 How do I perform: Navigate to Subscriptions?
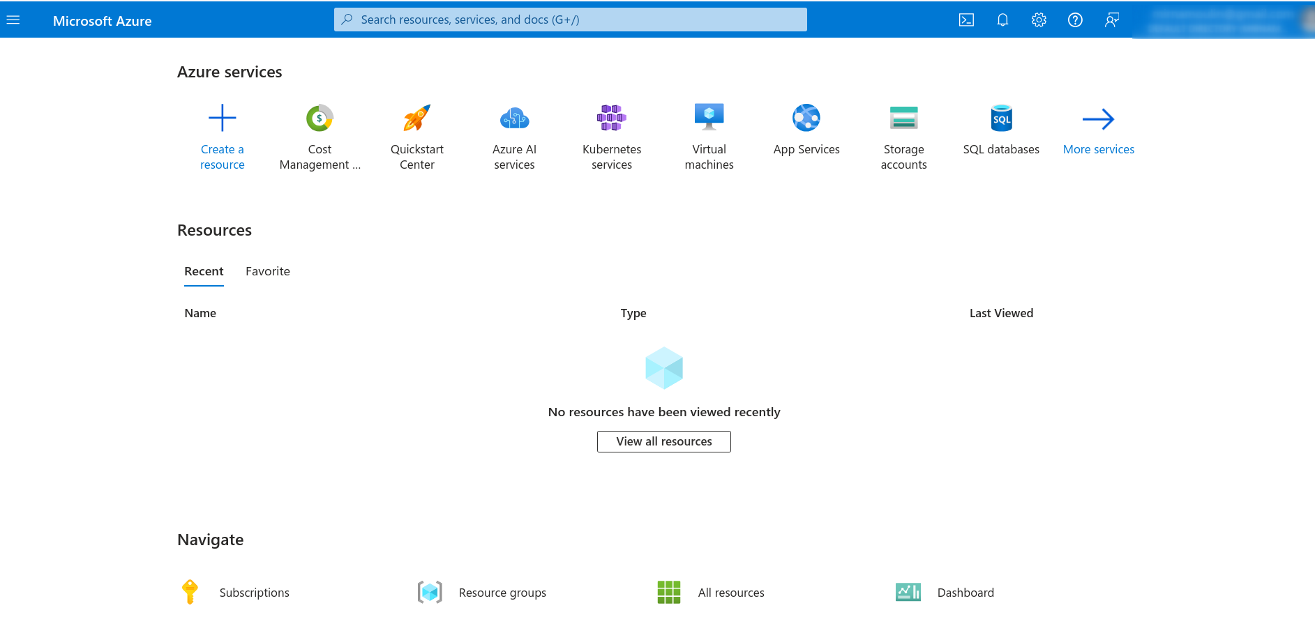pos(254,593)
